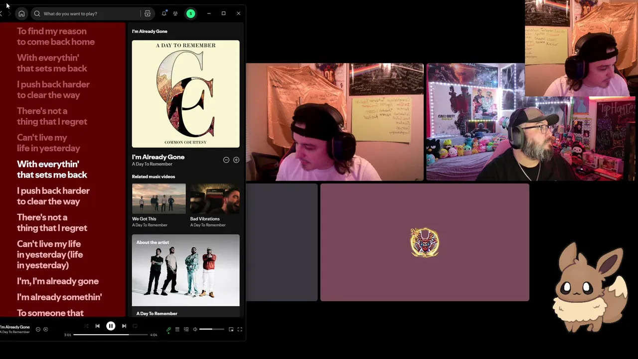
Task: Navigate back with the left arrow
Action: (1, 13)
